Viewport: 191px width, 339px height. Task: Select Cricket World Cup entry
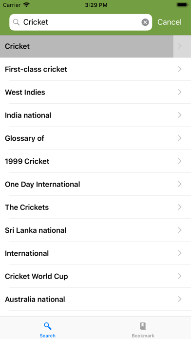tap(95, 276)
